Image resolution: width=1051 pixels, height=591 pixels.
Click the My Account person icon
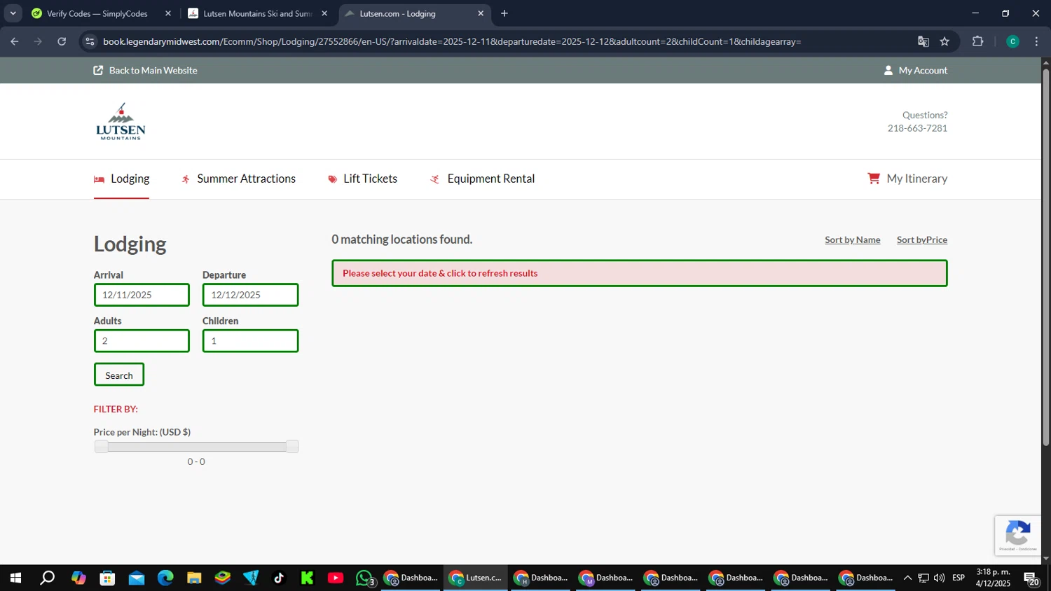888,70
